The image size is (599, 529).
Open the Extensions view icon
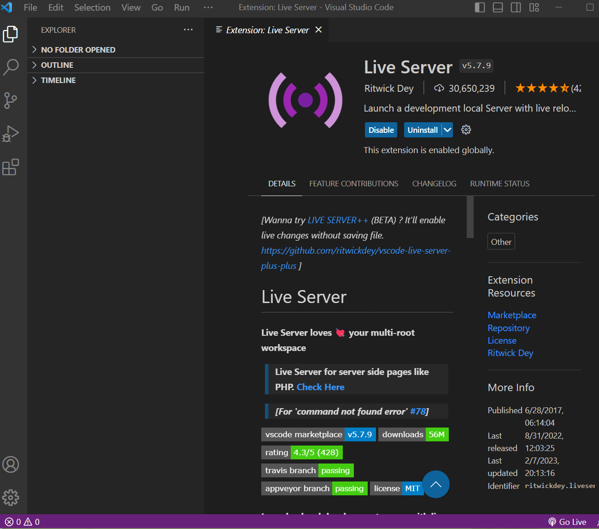tap(11, 167)
